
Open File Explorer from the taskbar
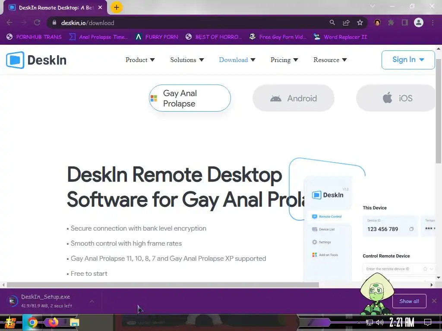click(74, 322)
